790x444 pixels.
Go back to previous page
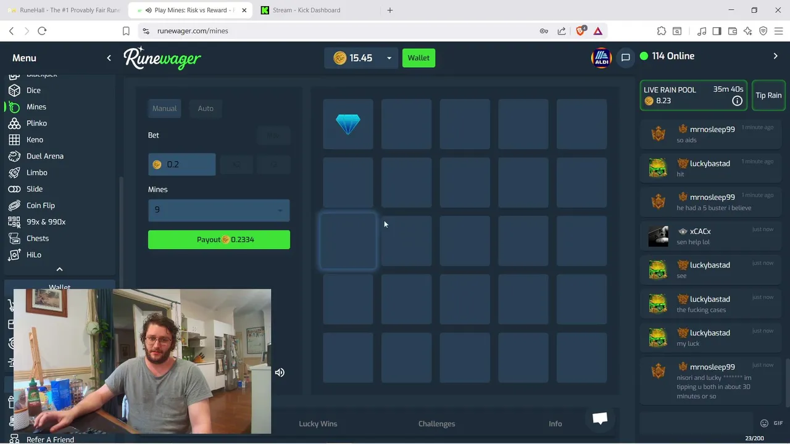click(11, 31)
